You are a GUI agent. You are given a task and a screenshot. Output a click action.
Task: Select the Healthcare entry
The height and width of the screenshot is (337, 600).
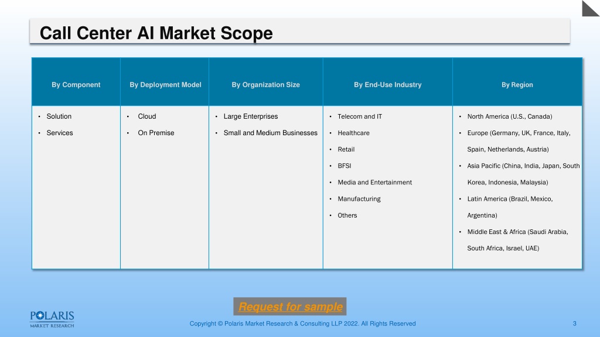pyautogui.click(x=353, y=133)
